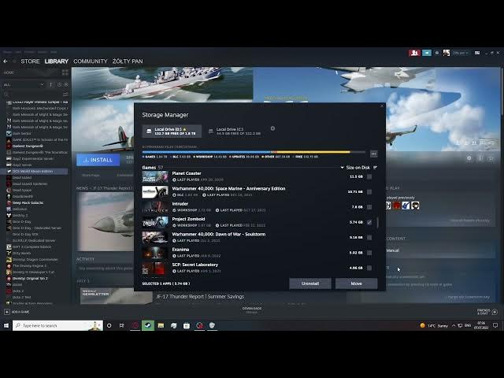This screenshot has width=504, height=378.
Task: Open the Size on Disk sort dropdown
Action: (x=355, y=168)
